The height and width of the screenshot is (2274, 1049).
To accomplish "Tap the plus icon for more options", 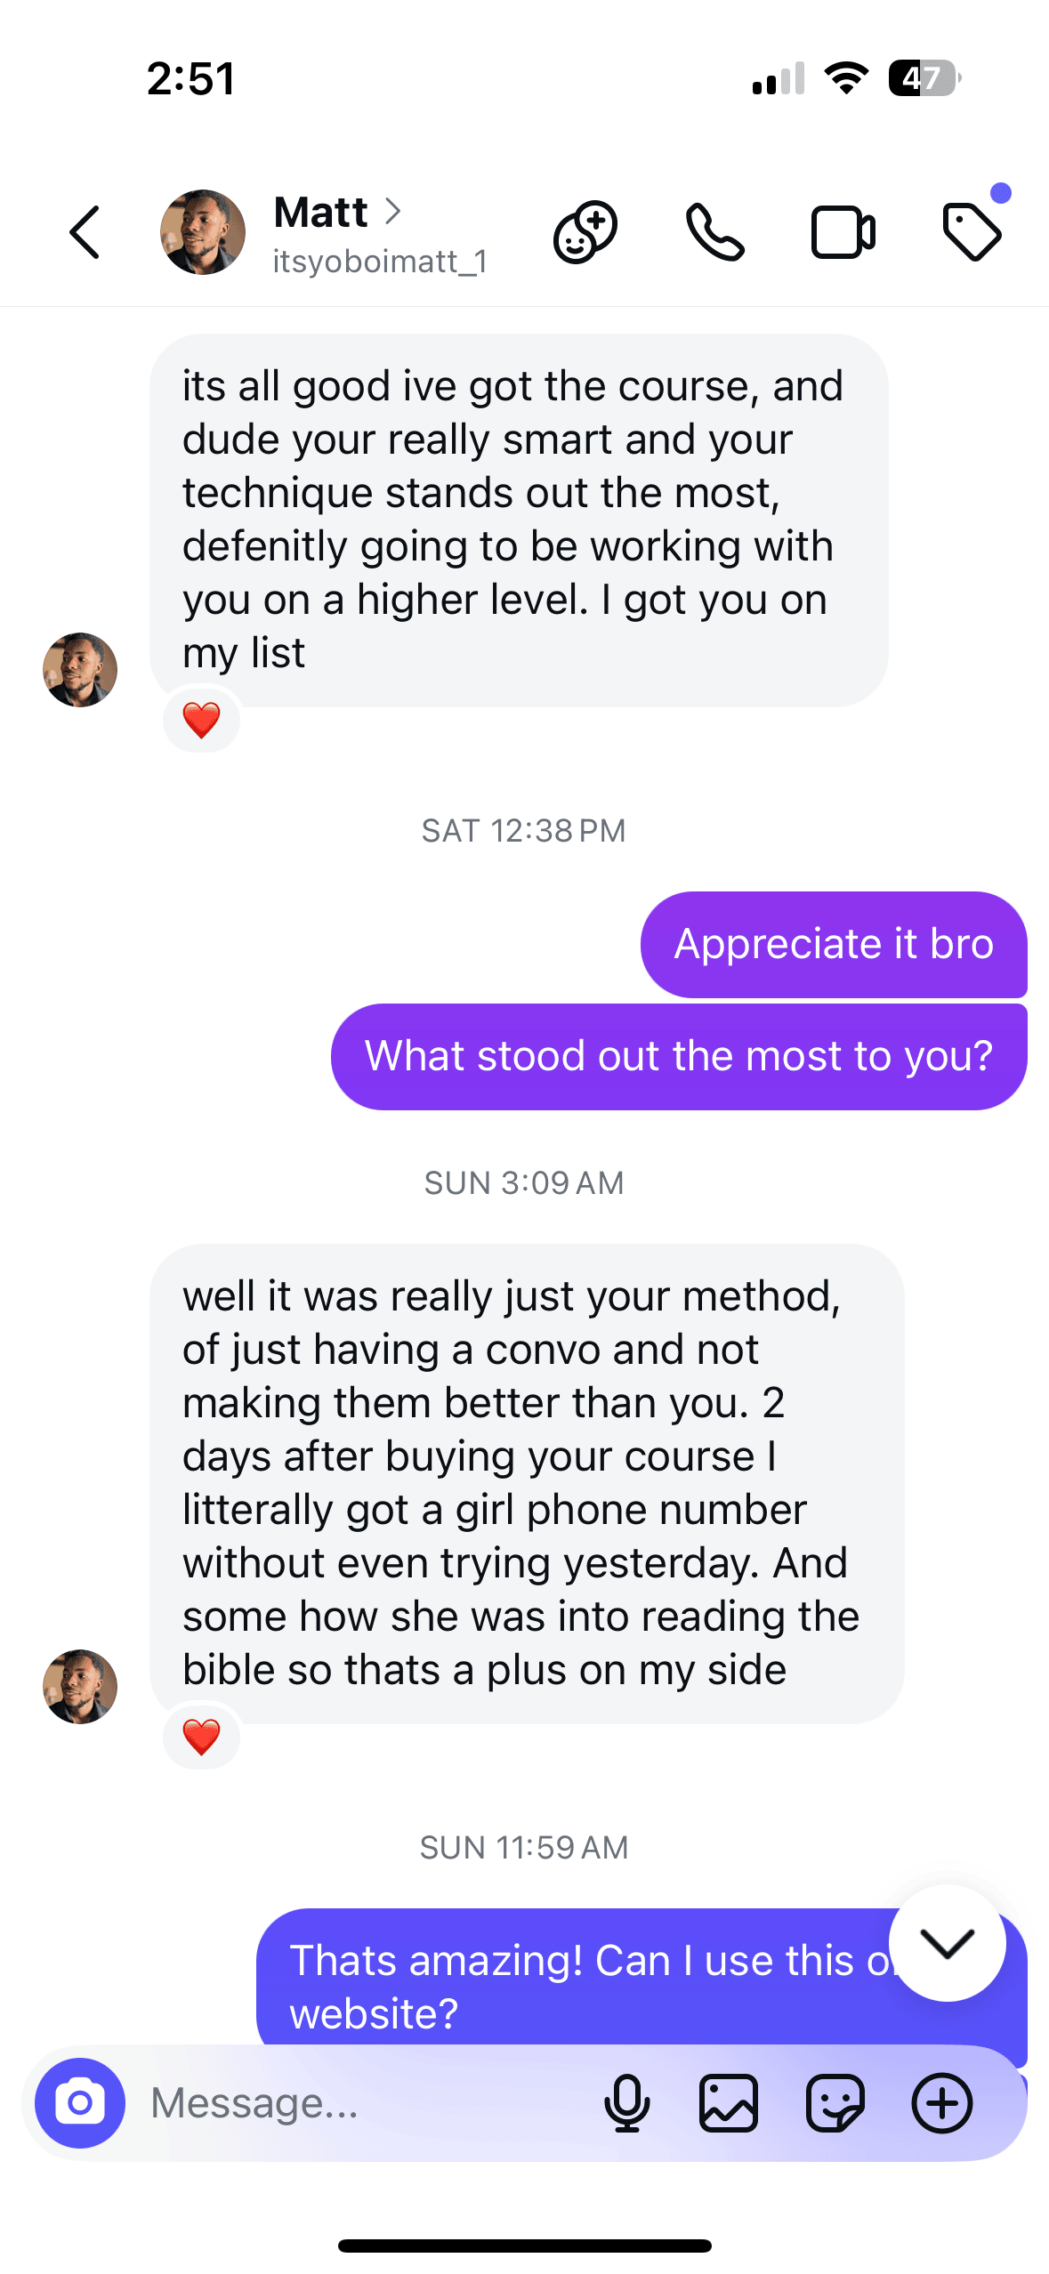I will pos(942,2103).
